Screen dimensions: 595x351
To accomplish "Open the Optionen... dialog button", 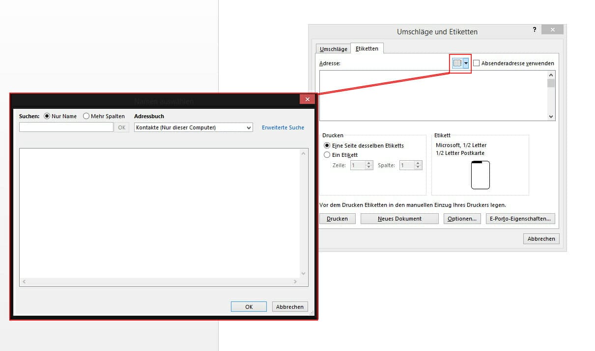I will [462, 219].
